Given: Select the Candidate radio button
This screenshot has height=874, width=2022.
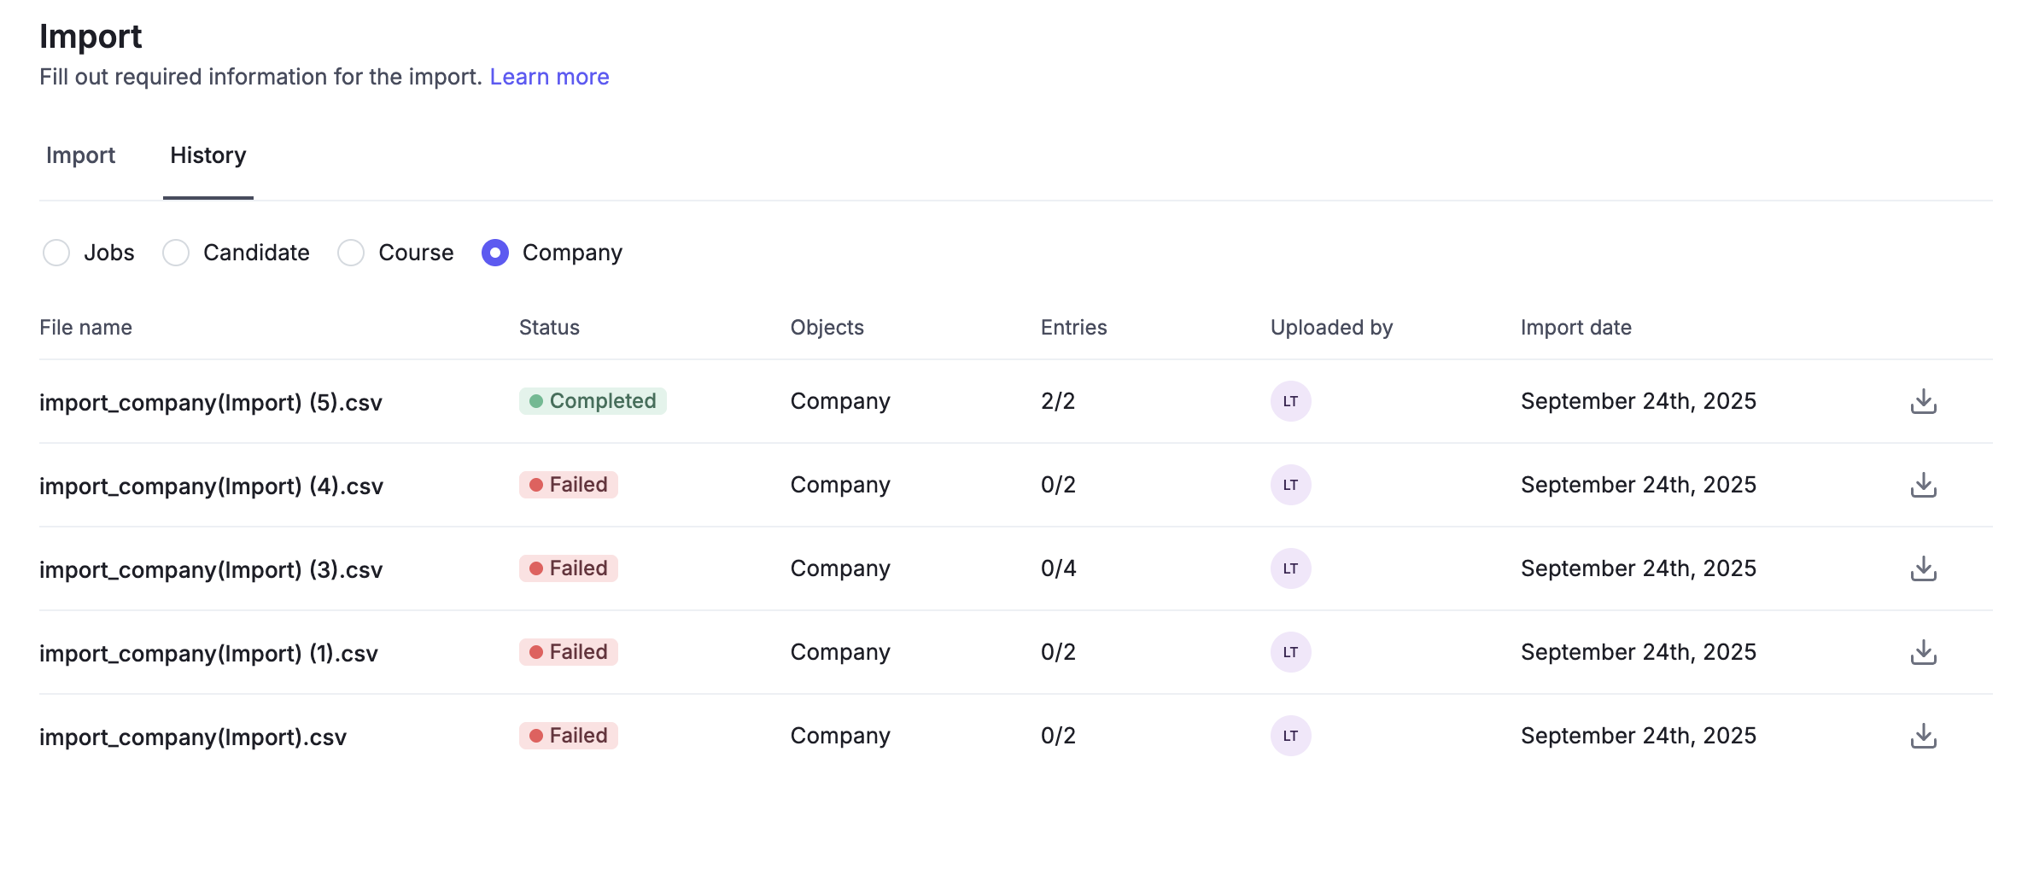Looking at the screenshot, I should pyautogui.click(x=176, y=253).
